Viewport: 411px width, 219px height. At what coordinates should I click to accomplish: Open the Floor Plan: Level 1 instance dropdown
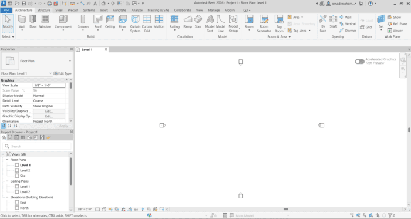(x=50, y=73)
